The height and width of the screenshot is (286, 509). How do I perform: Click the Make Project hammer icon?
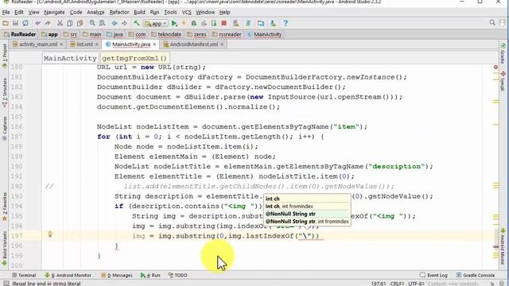tap(137, 23)
